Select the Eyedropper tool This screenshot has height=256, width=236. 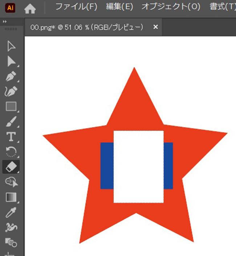click(x=11, y=212)
